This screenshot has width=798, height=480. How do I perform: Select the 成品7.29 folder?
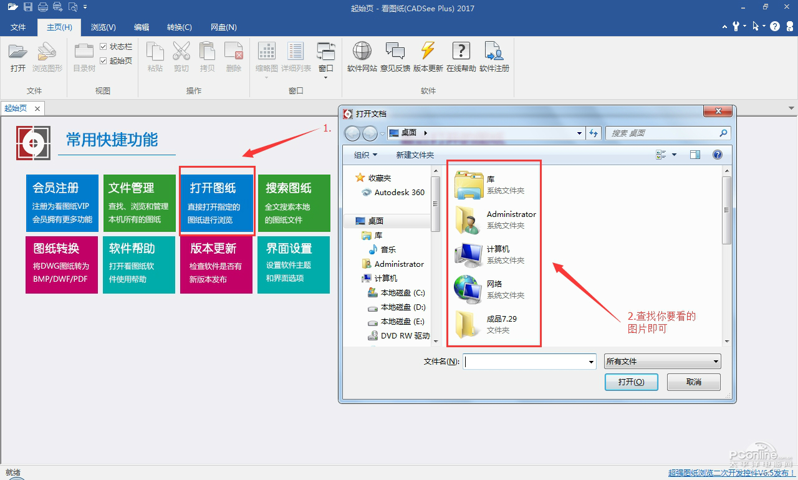486,324
